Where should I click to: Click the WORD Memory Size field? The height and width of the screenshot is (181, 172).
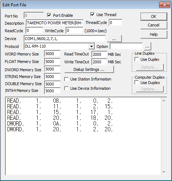(x=52, y=54)
